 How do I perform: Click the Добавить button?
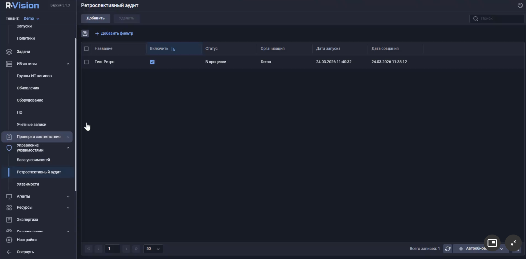point(96,18)
